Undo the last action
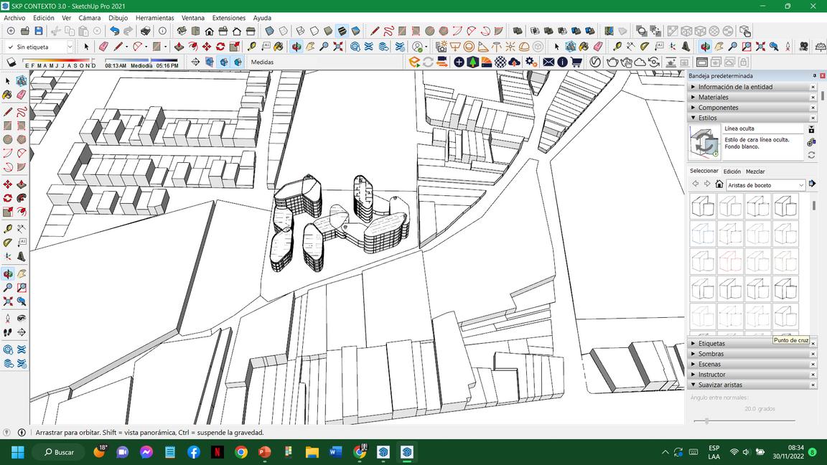827x465 pixels. 114,31
